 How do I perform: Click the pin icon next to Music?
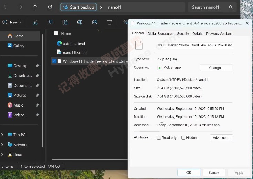[x=37, y=105]
